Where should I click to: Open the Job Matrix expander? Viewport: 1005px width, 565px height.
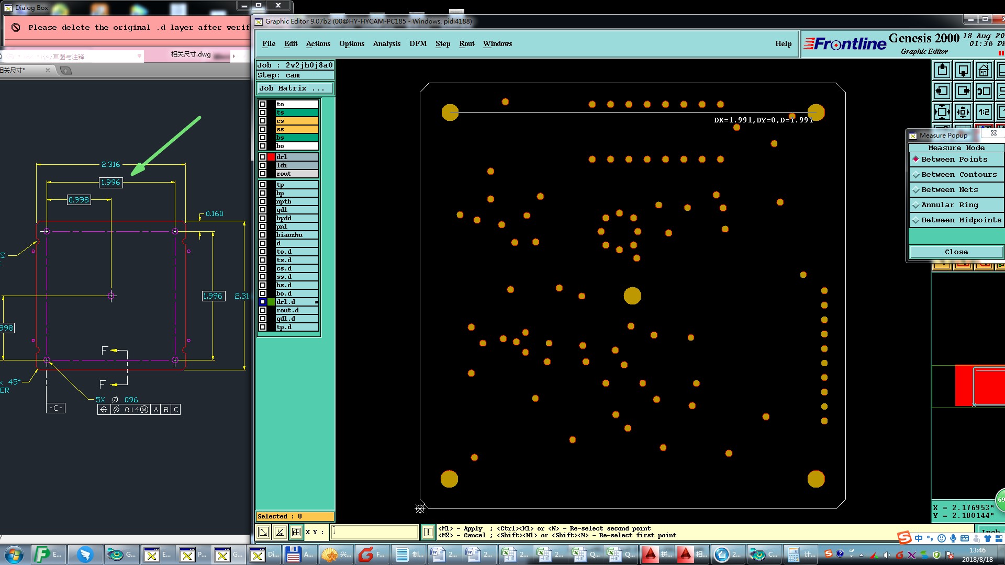pyautogui.click(x=294, y=88)
